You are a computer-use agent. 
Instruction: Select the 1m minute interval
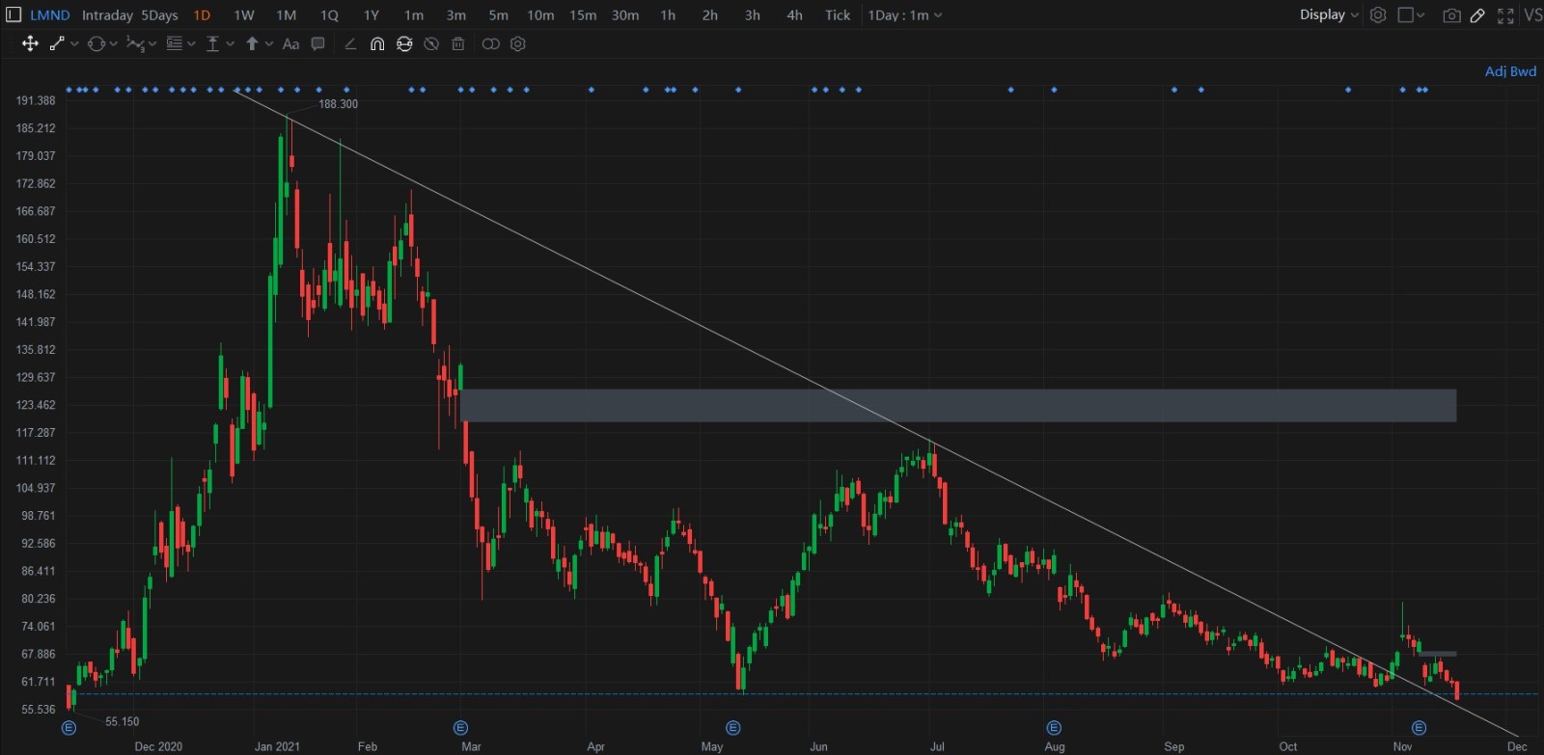pos(414,15)
